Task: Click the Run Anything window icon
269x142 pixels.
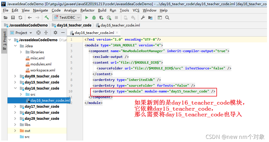Action: pos(160,18)
